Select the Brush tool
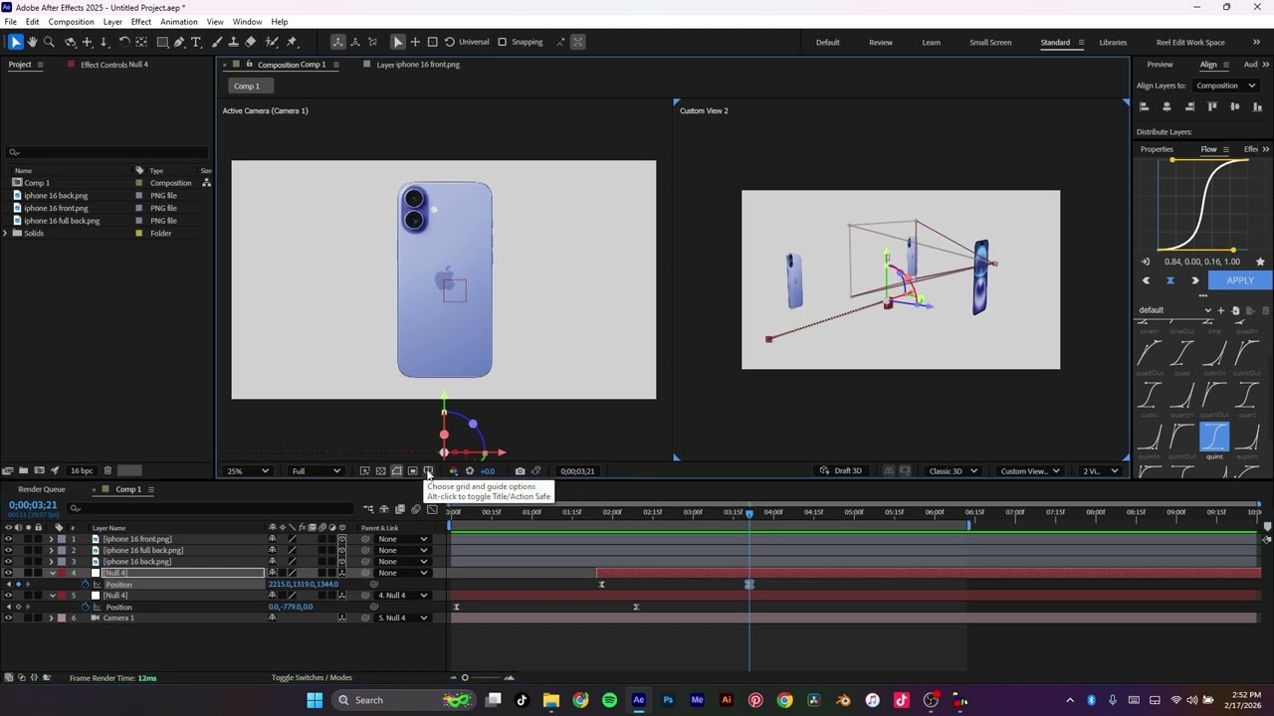Viewport: 1274px width, 716px height. (217, 42)
